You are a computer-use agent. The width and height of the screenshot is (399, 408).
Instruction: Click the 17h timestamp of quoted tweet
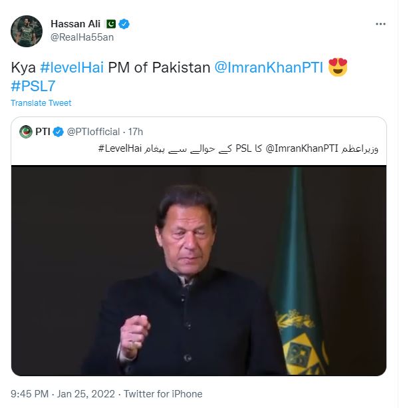[x=136, y=132]
